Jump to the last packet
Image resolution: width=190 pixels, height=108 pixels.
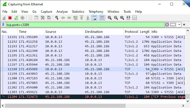click(x=88, y=18)
